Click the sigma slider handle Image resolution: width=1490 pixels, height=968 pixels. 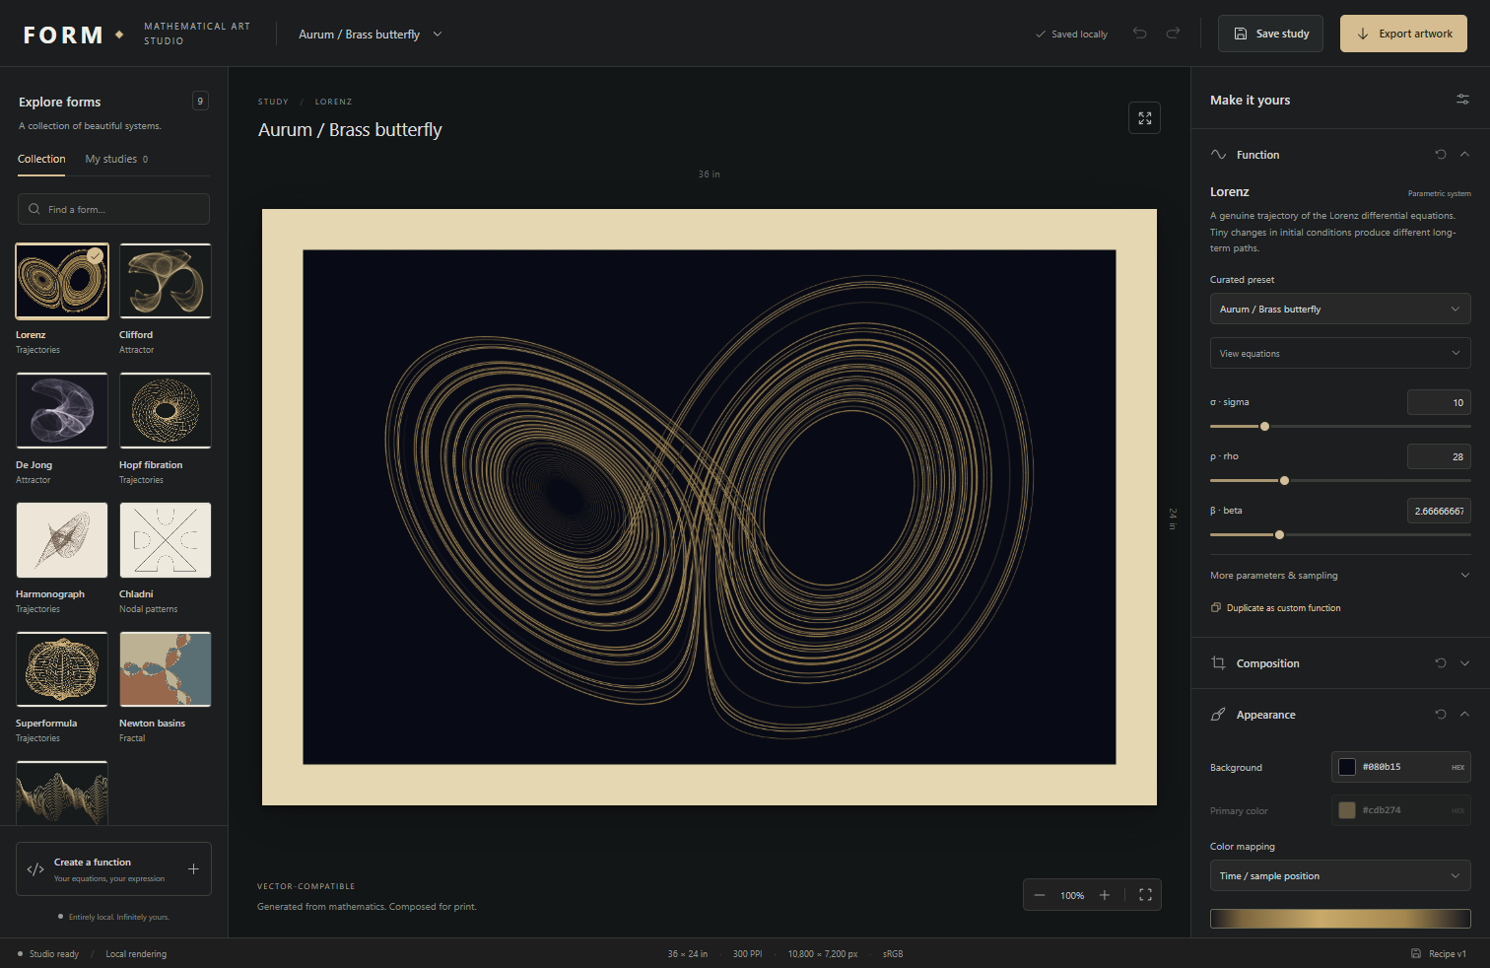[1264, 427]
